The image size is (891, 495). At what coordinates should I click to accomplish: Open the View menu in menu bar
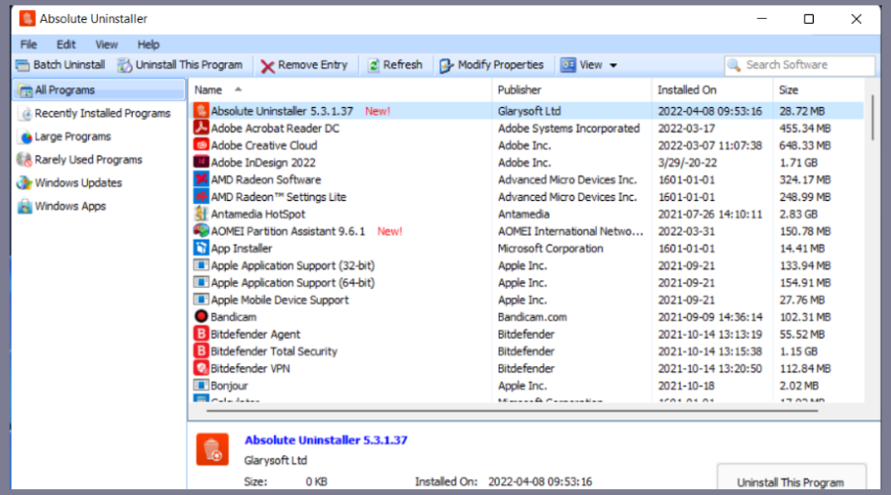(x=106, y=45)
